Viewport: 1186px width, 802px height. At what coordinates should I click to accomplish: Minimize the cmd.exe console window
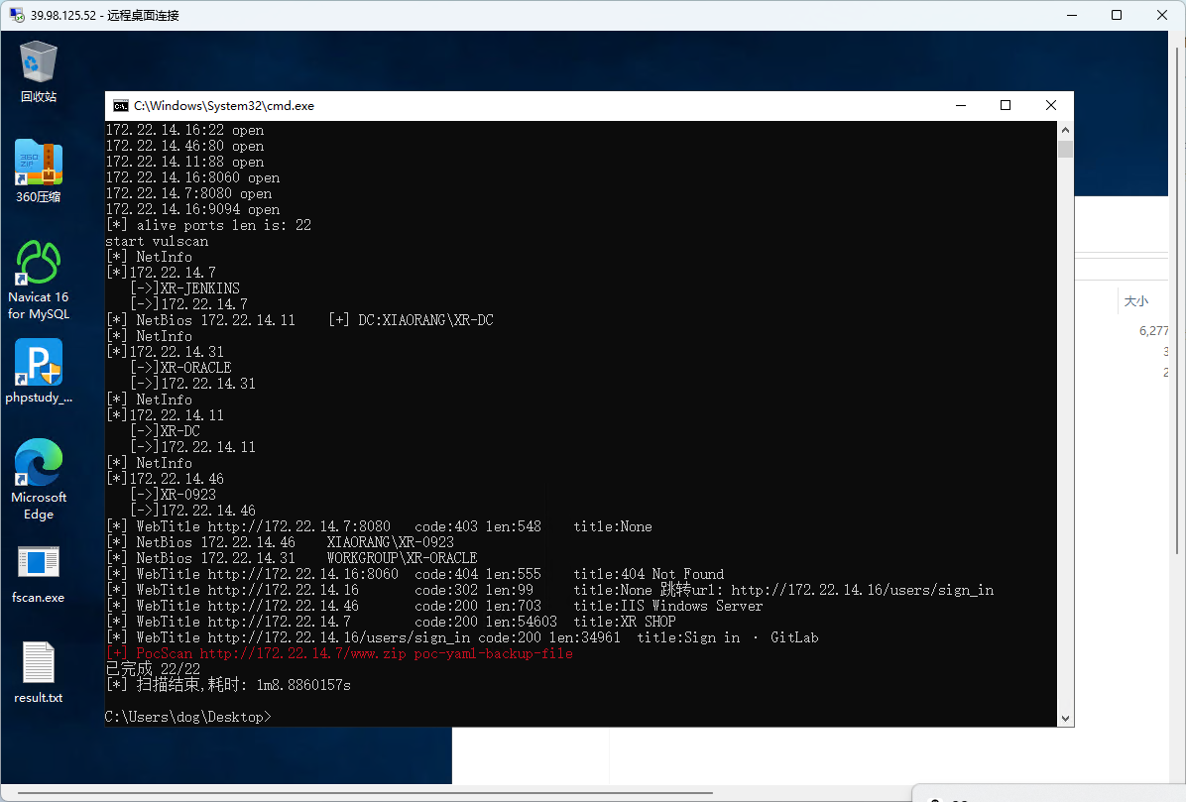[x=959, y=105]
